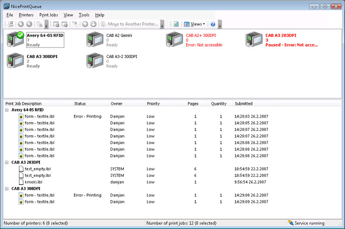Sort by Print Job Description column
Viewport: 345px width, 229px height.
pyautogui.click(x=38, y=103)
